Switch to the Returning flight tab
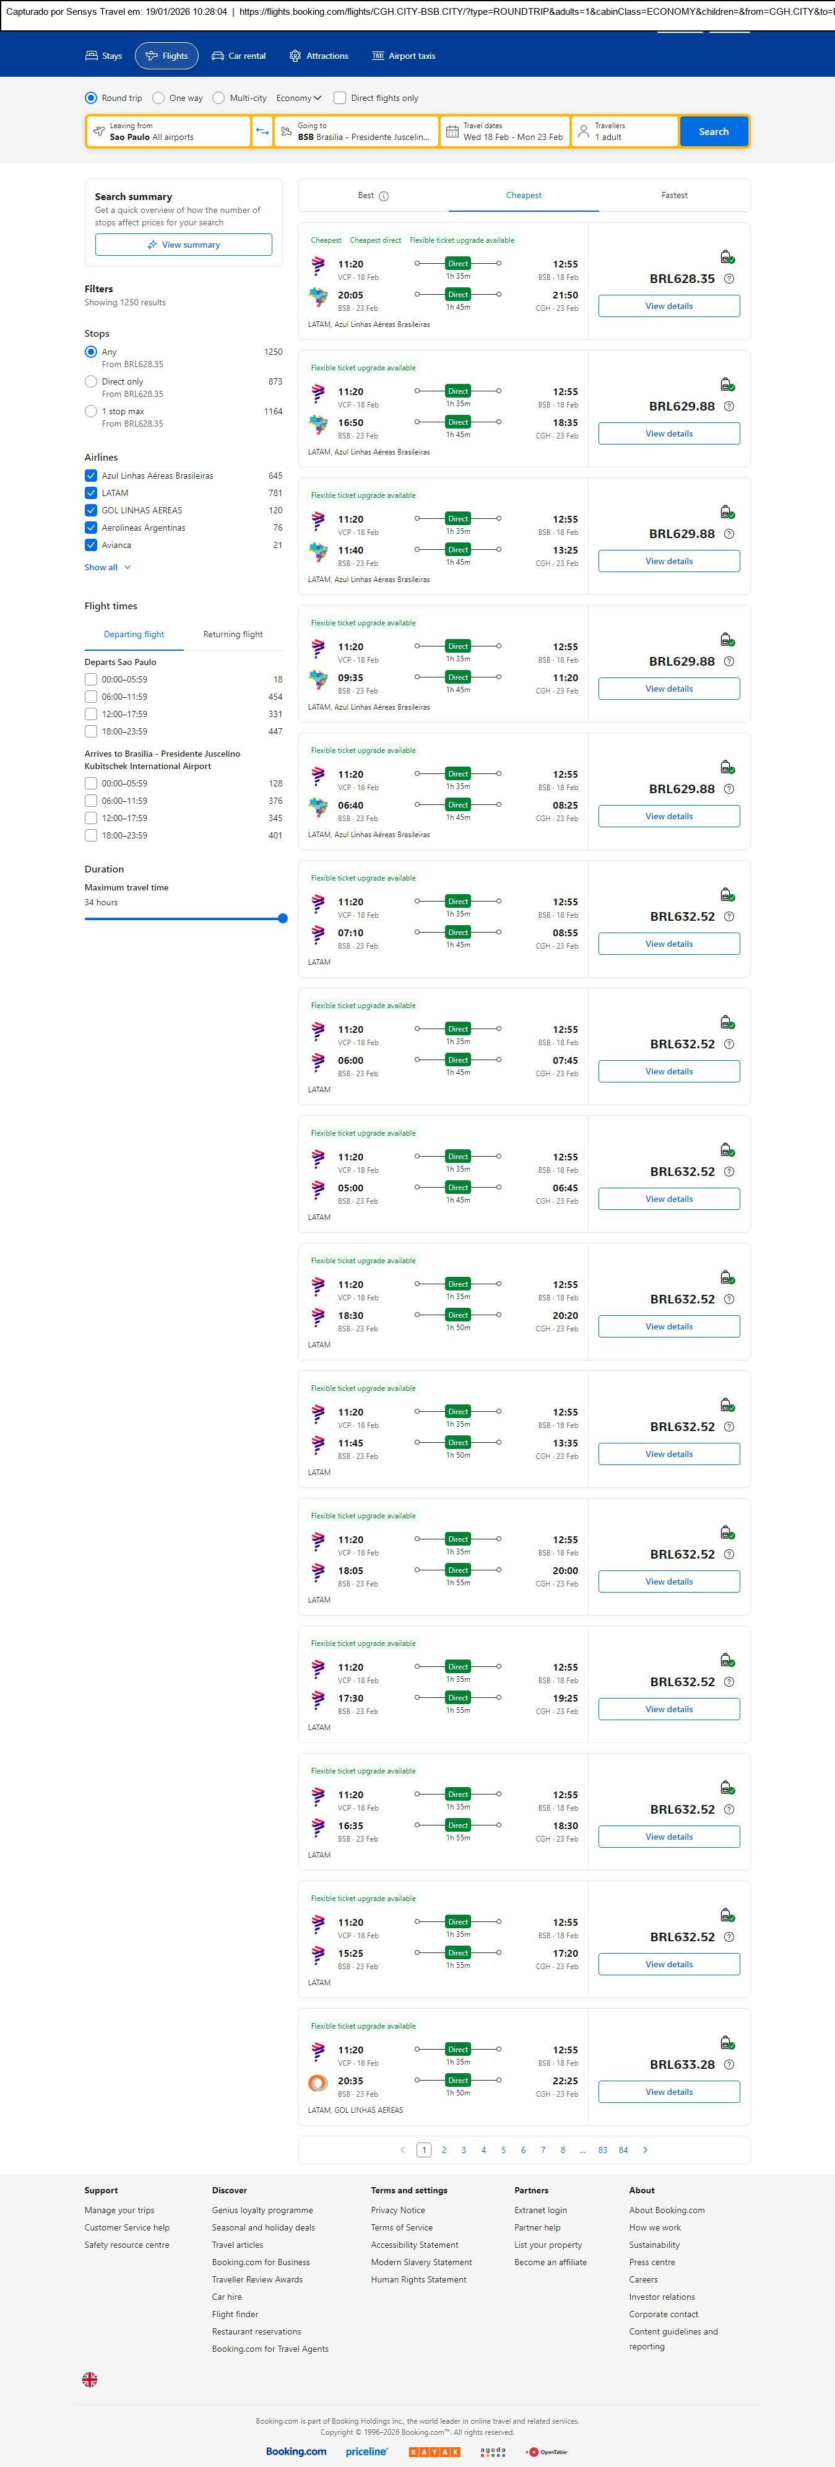This screenshot has width=835, height=2467. tap(233, 634)
